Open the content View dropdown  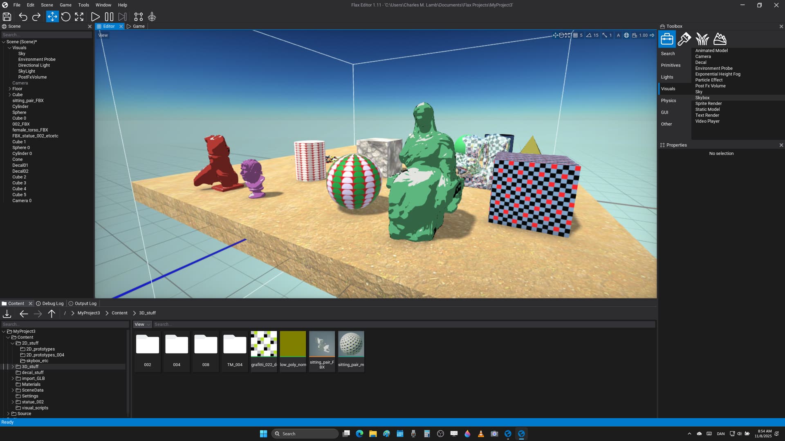click(x=142, y=325)
